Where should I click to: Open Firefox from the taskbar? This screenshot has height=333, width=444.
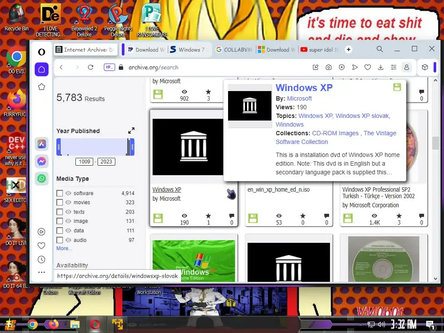click(x=54, y=324)
